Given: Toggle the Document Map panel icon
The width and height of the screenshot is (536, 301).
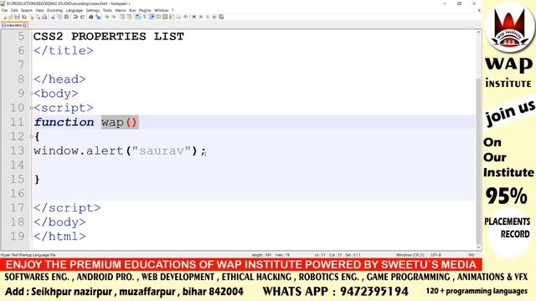Looking at the screenshot, I should point(164,17).
